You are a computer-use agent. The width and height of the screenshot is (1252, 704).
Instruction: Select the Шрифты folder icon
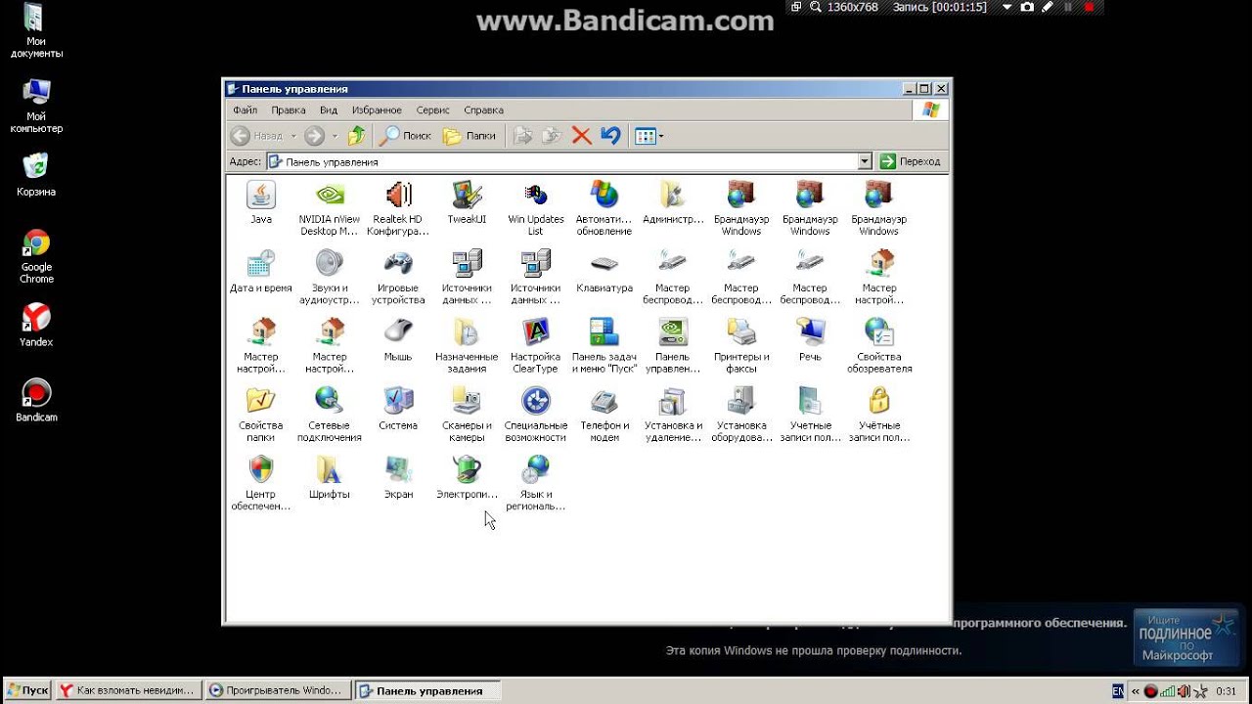(x=330, y=477)
